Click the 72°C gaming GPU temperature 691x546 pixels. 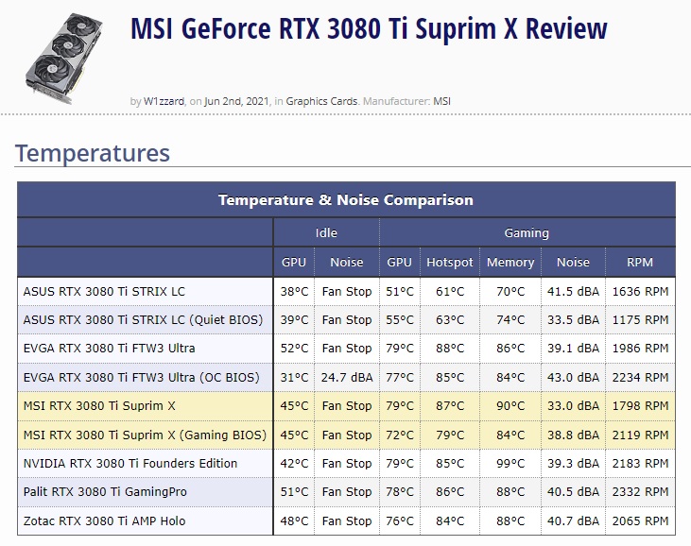tap(399, 435)
